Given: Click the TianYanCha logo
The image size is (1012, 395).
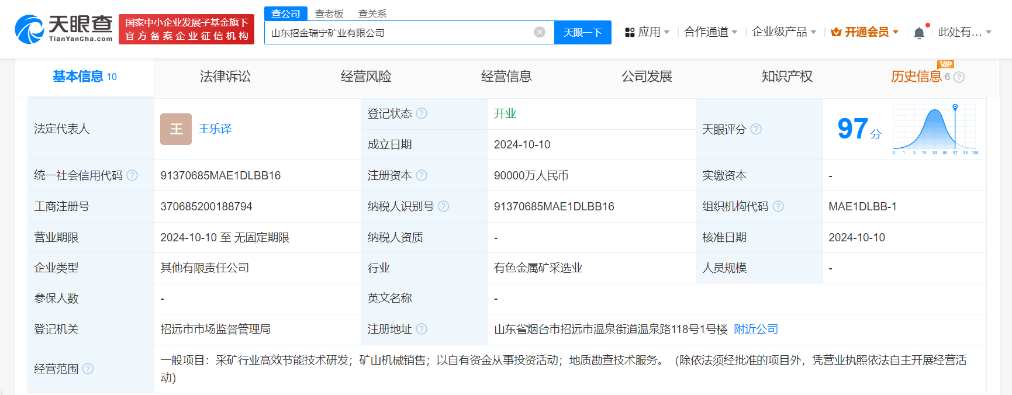Looking at the screenshot, I should (63, 29).
